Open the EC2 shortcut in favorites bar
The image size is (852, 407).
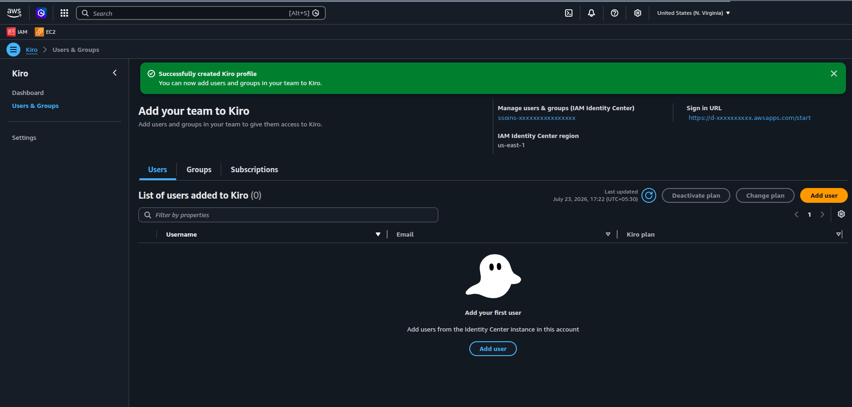(45, 32)
